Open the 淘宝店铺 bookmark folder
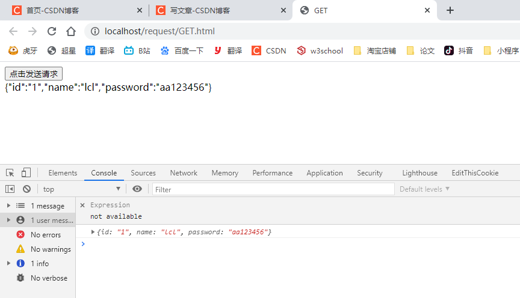Image resolution: width=520 pixels, height=298 pixels. tap(375, 50)
